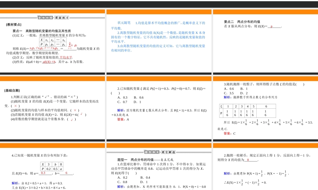
Task: Click statement (4)常数的数学期望就是这个常数本身
Action: [x=44, y=119]
